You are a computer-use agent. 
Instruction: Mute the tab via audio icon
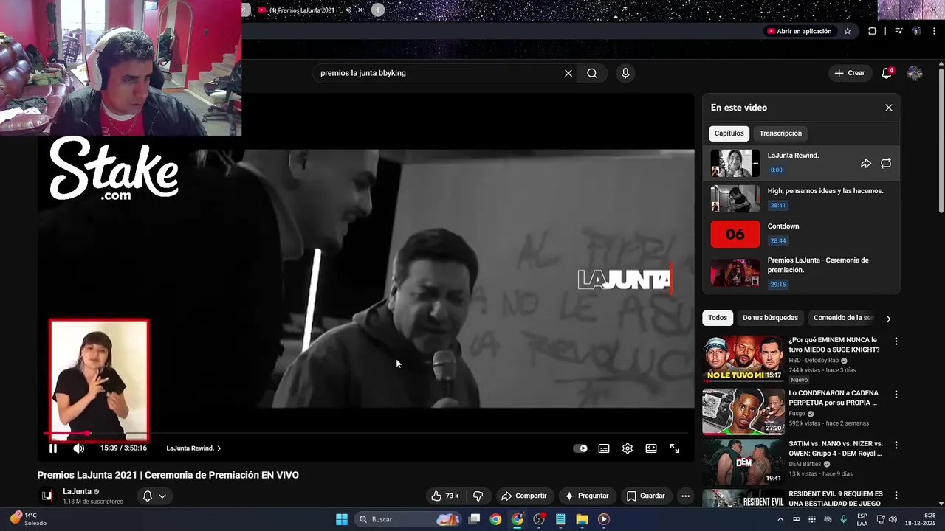(x=348, y=10)
